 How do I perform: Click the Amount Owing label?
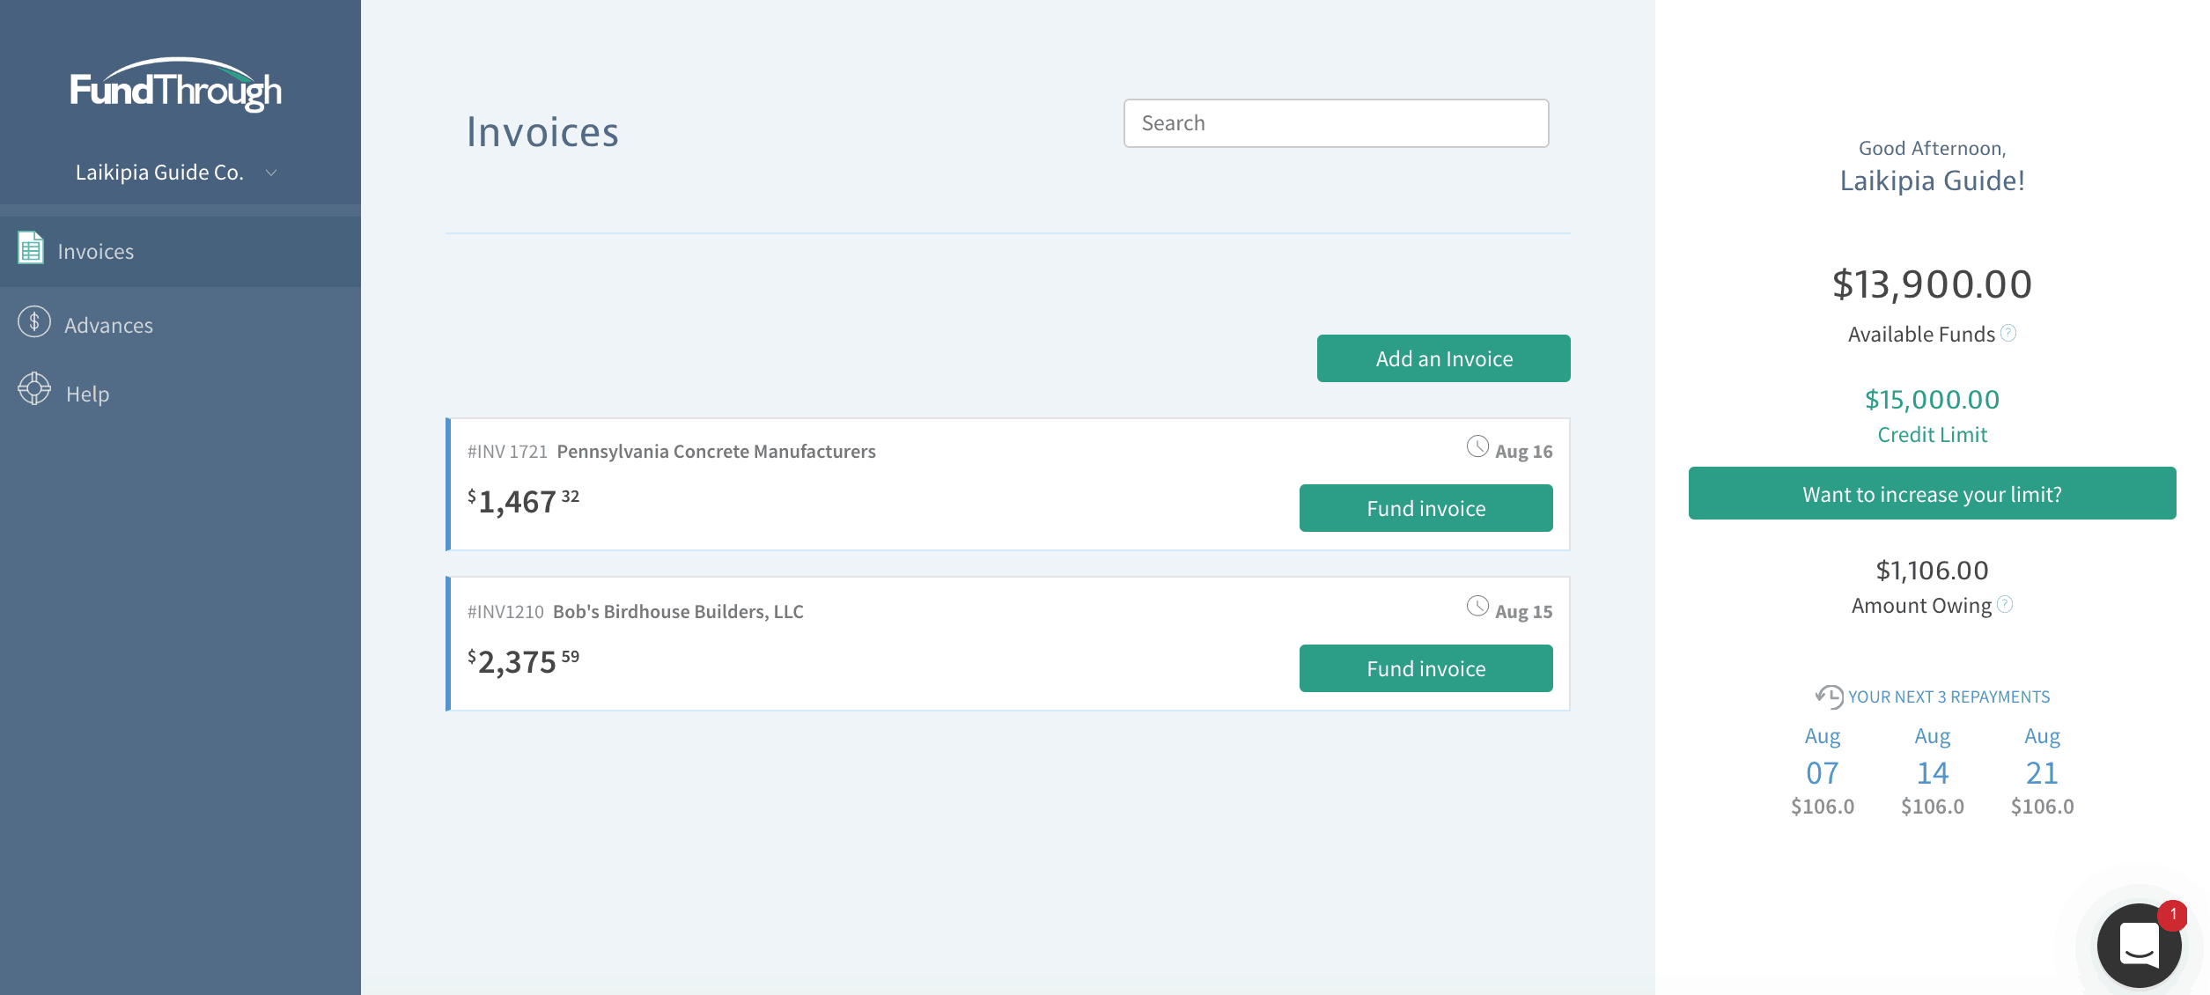pyautogui.click(x=1921, y=606)
